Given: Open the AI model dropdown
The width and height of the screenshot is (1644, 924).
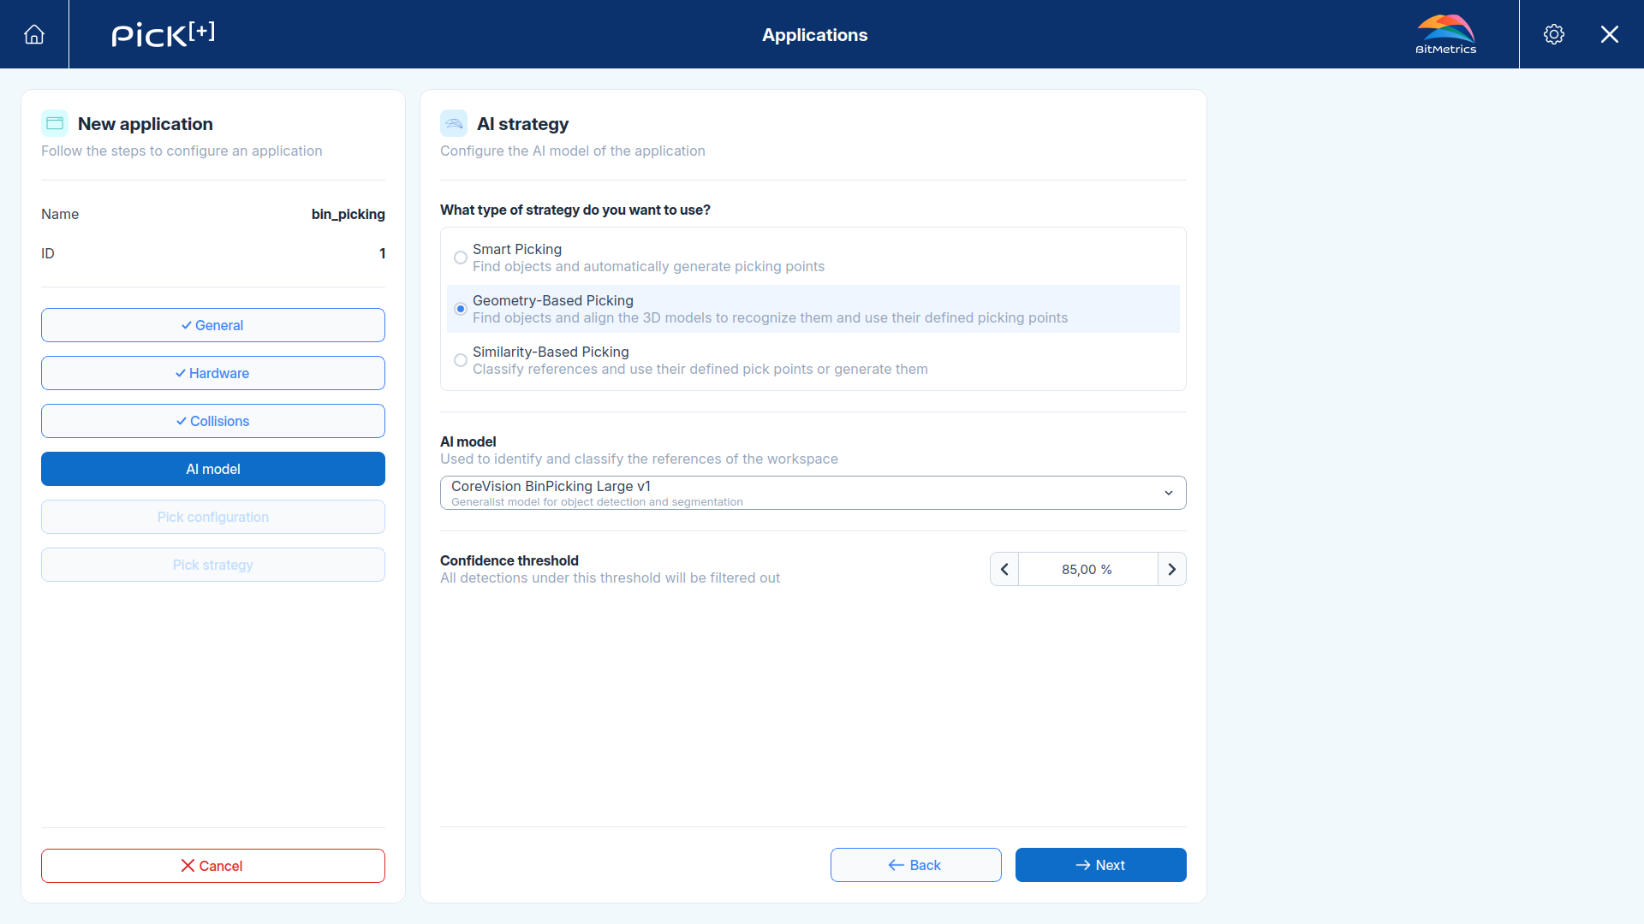Looking at the screenshot, I should [x=813, y=493].
